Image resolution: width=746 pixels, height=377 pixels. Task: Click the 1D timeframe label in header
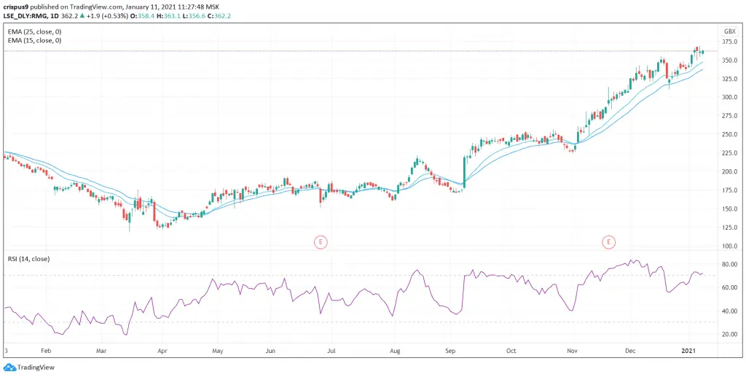(x=55, y=15)
